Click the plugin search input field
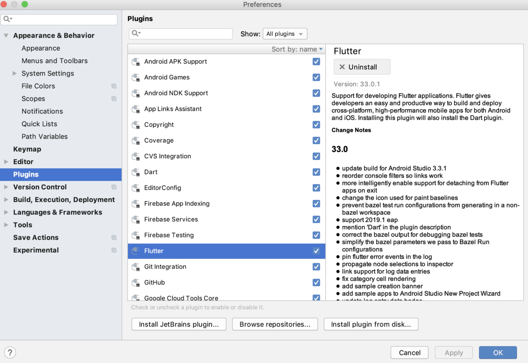This screenshot has height=363, width=528. coord(181,34)
